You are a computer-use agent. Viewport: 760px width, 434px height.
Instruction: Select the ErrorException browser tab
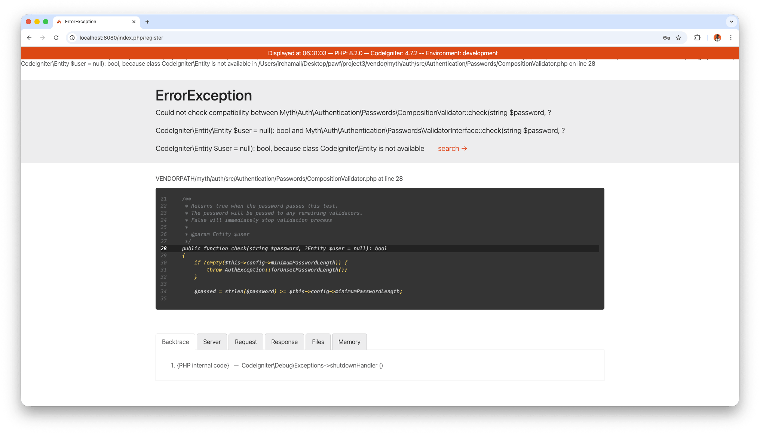pyautogui.click(x=96, y=22)
